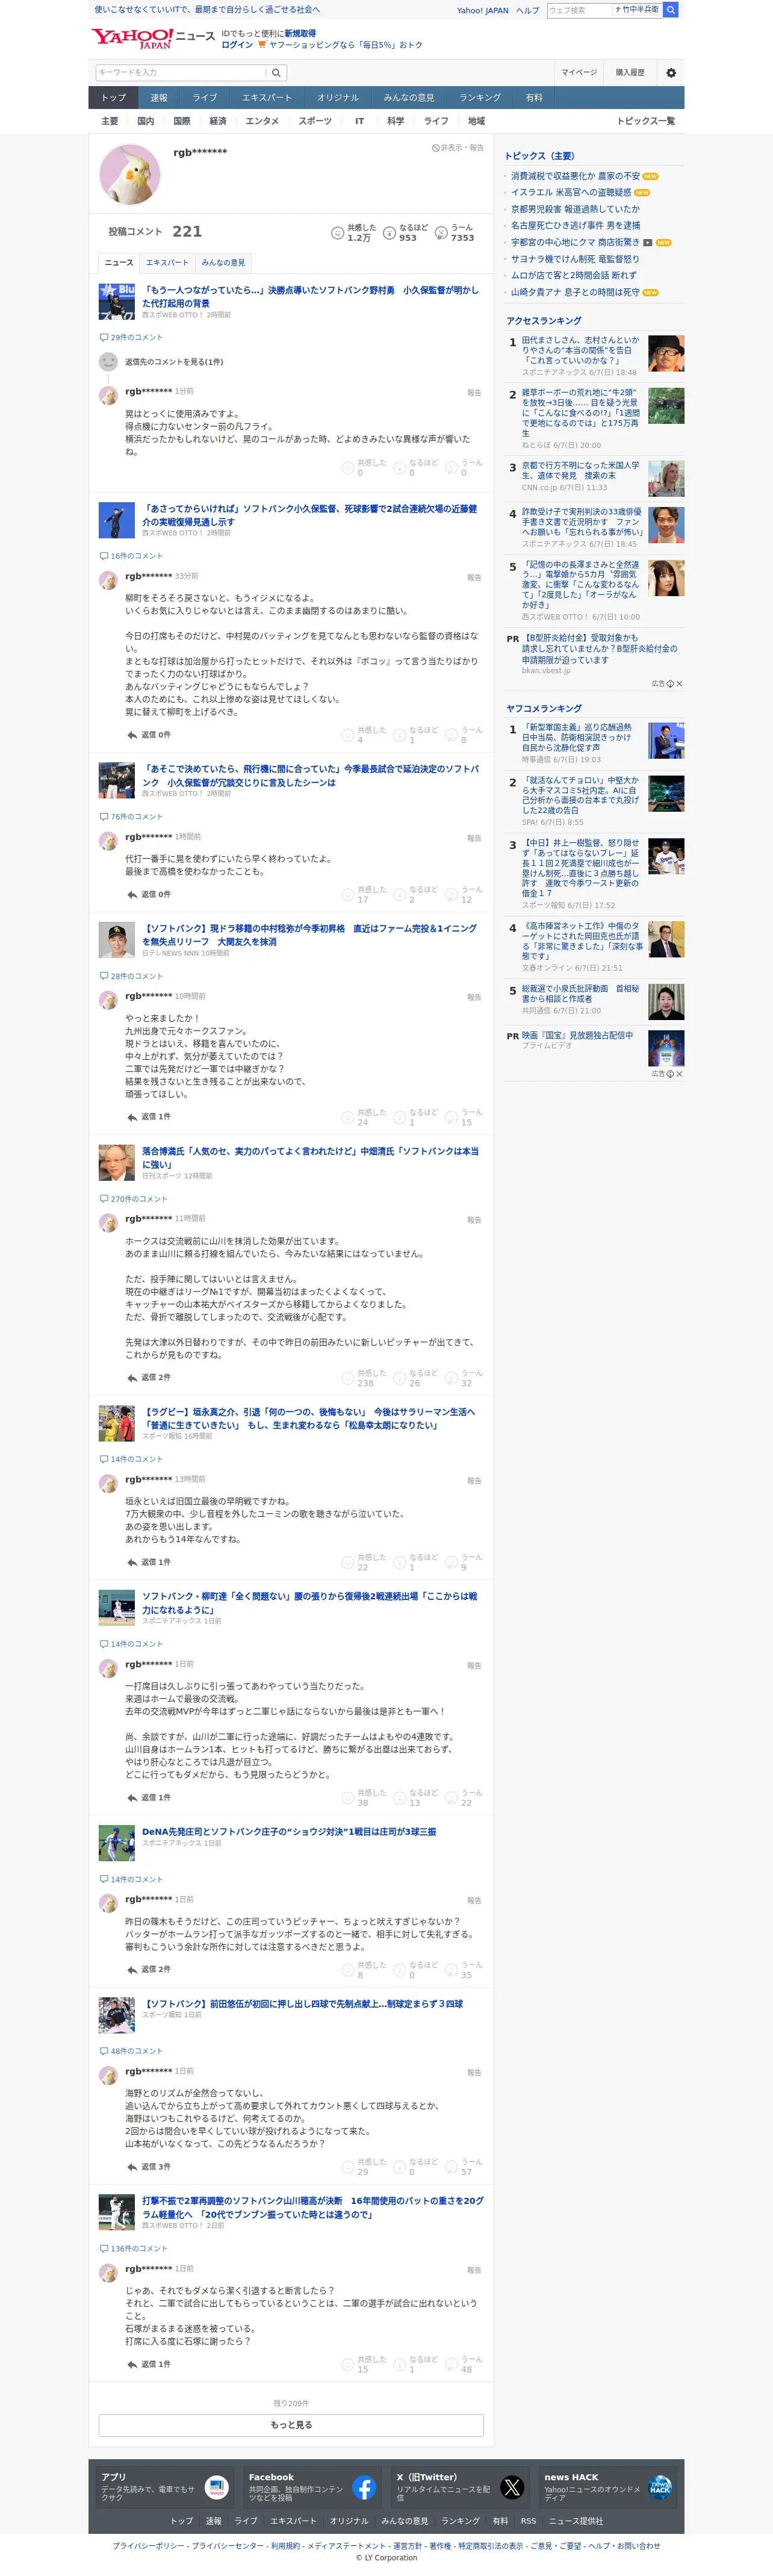Open the RSS footer link

528,2521
